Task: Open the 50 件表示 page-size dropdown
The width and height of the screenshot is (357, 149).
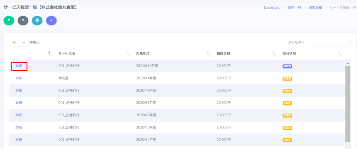Action: (x=19, y=42)
